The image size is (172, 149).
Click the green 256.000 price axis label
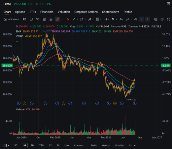tap(7, 66)
